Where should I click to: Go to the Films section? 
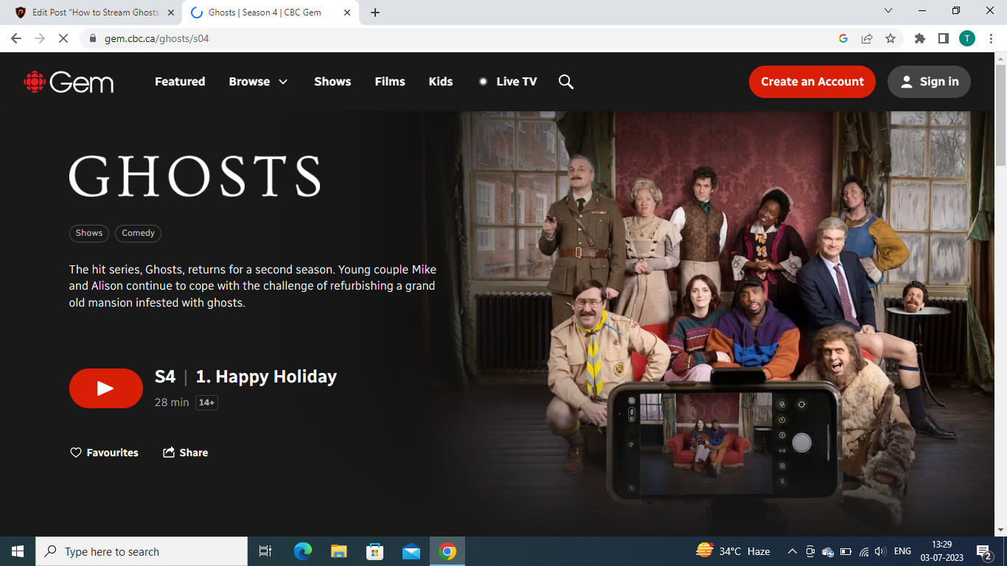390,82
